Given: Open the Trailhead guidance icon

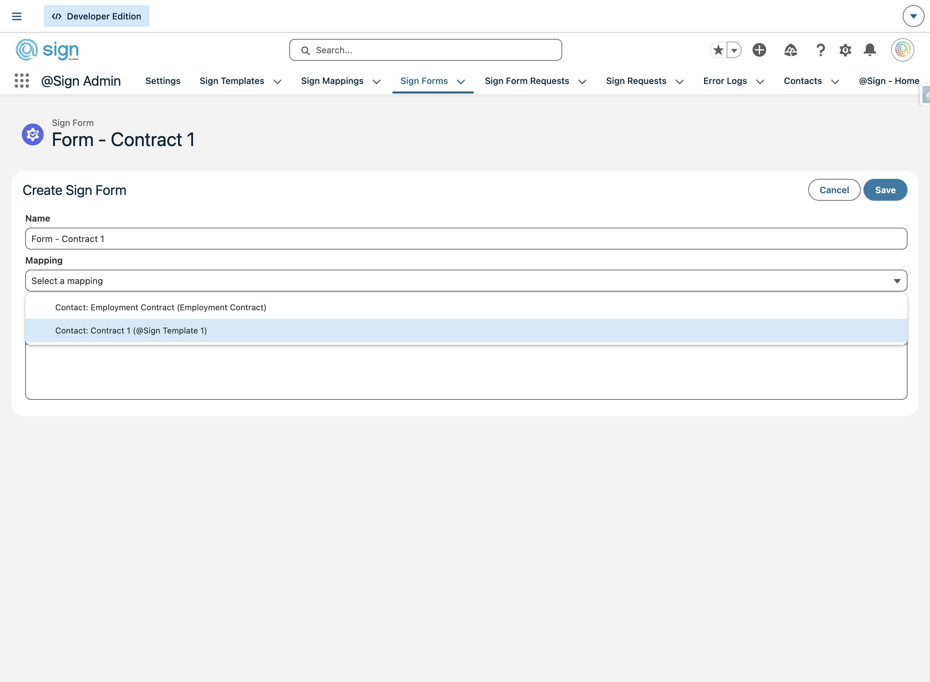Looking at the screenshot, I should coord(790,50).
